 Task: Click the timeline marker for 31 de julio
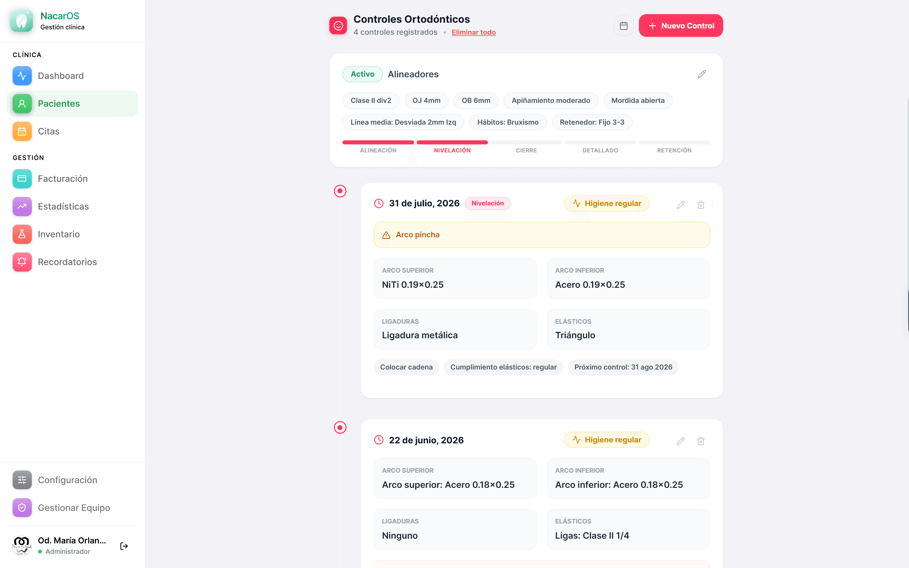click(x=340, y=191)
